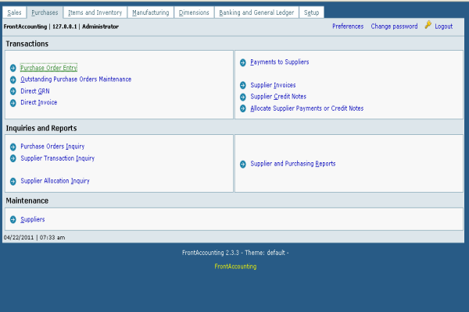This screenshot has width=469, height=312.
Task: Click the Inquiries and Reports heading
Action: pos(41,128)
